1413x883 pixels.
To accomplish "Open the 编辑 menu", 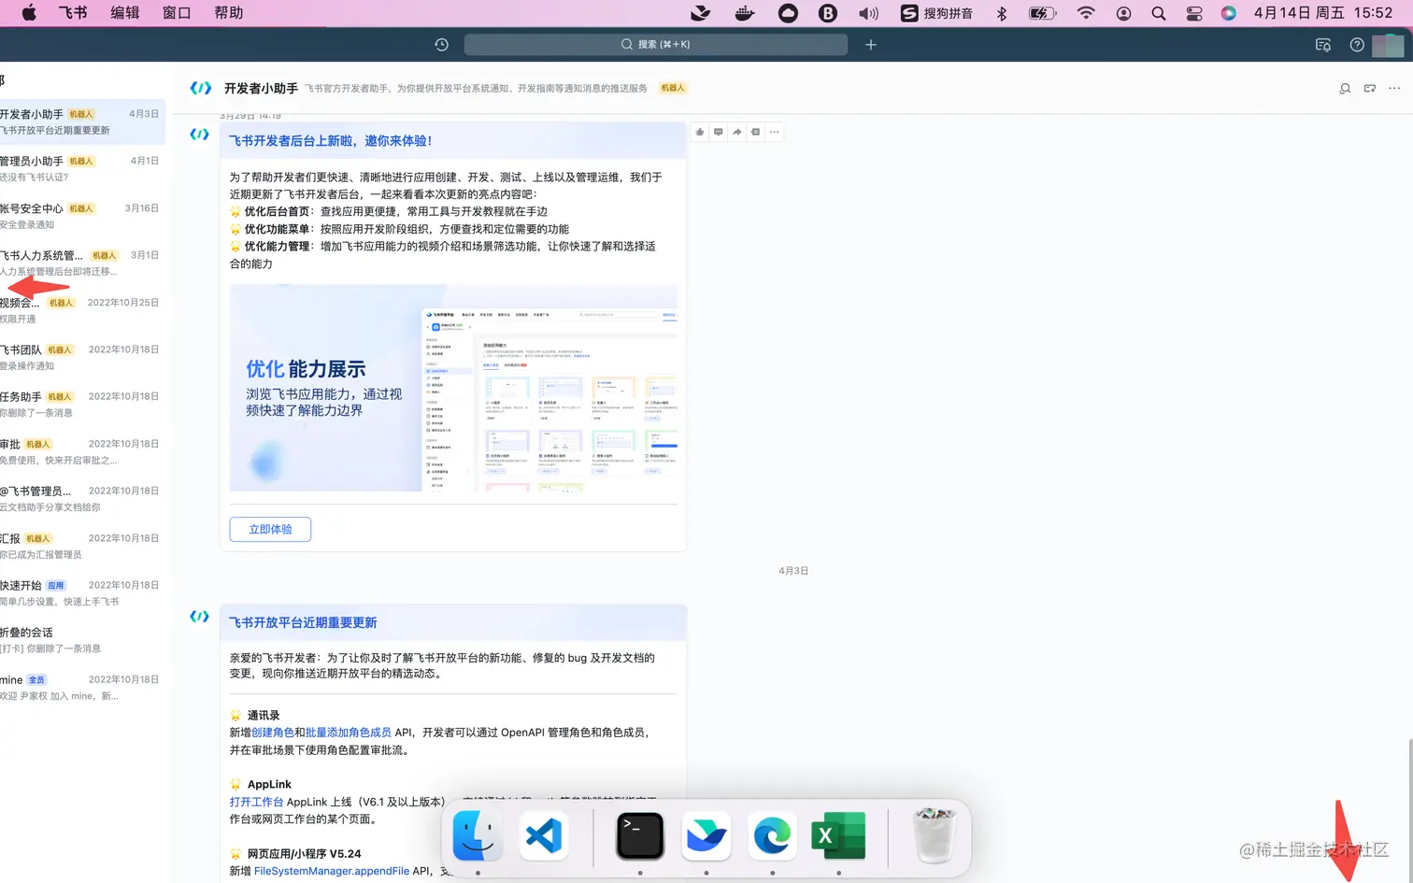I will tap(125, 13).
